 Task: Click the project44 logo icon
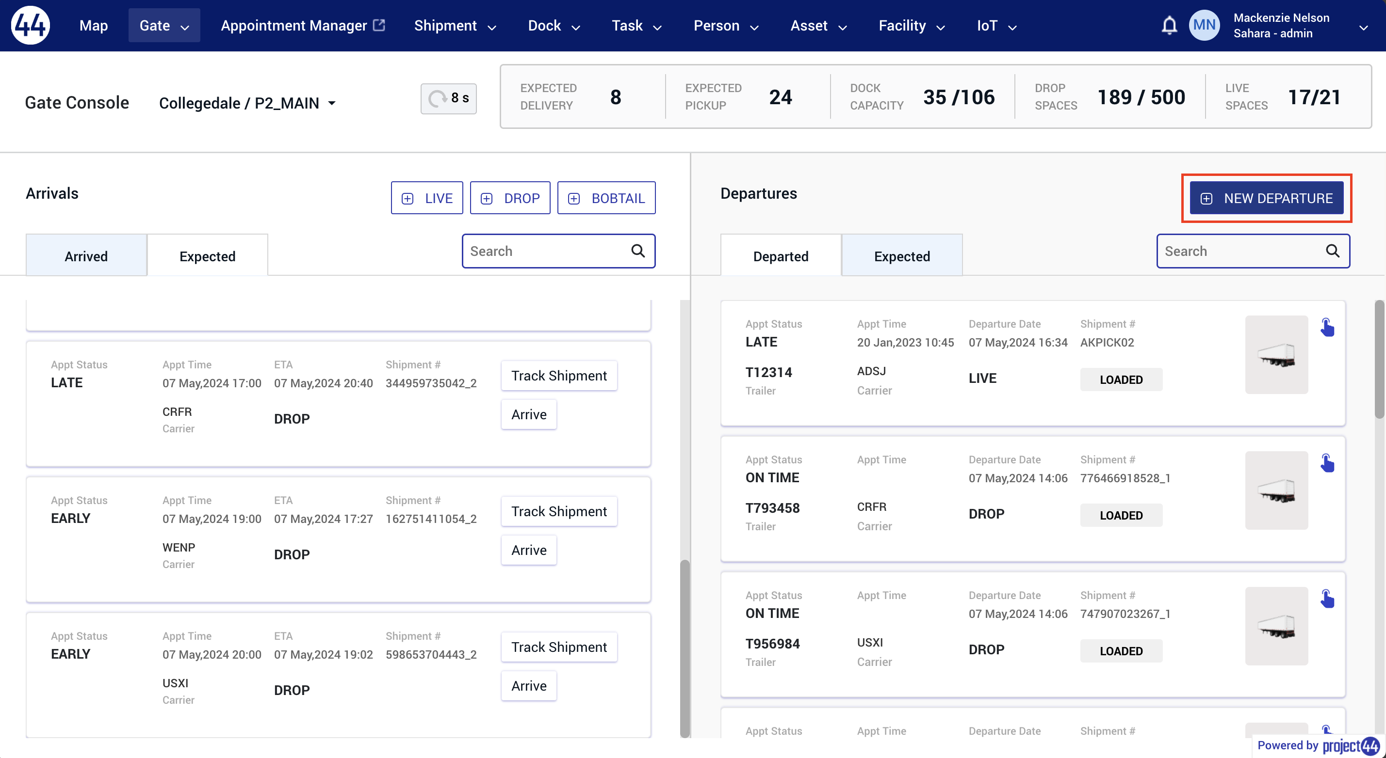point(31,25)
